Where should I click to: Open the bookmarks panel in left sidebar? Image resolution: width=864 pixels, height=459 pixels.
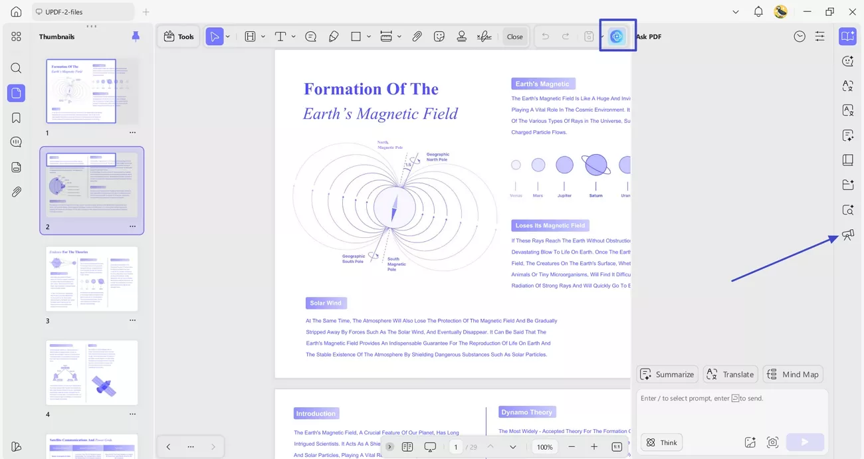pos(16,118)
